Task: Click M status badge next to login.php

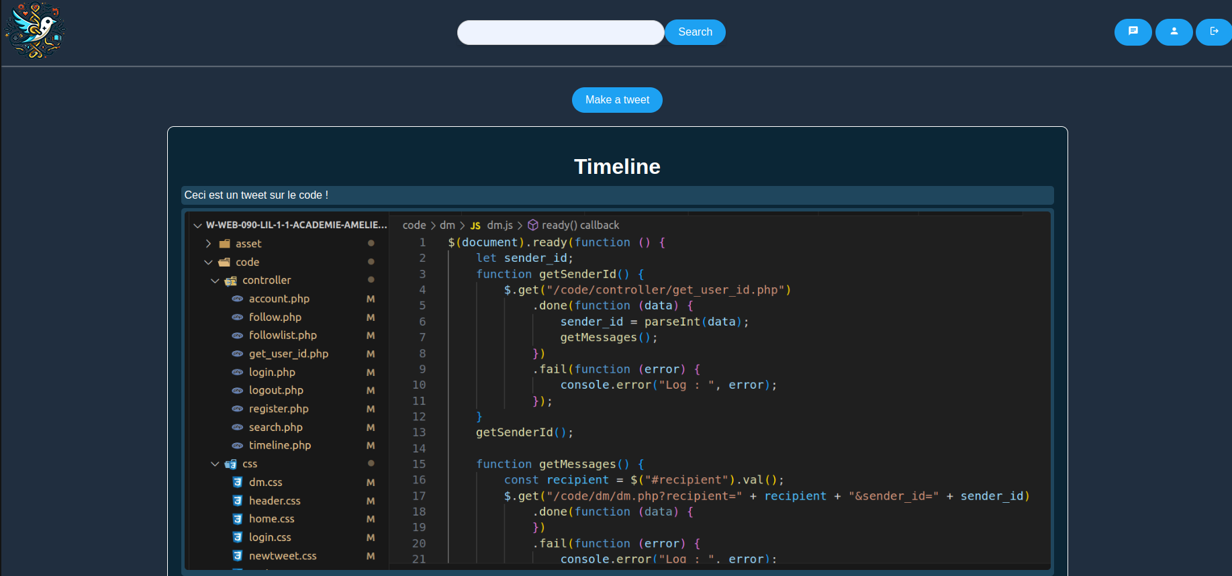Action: point(371,373)
